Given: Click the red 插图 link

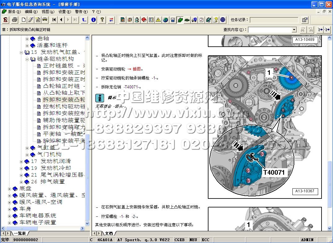Looking at the screenshot, I should pyautogui.click(x=138, y=69).
